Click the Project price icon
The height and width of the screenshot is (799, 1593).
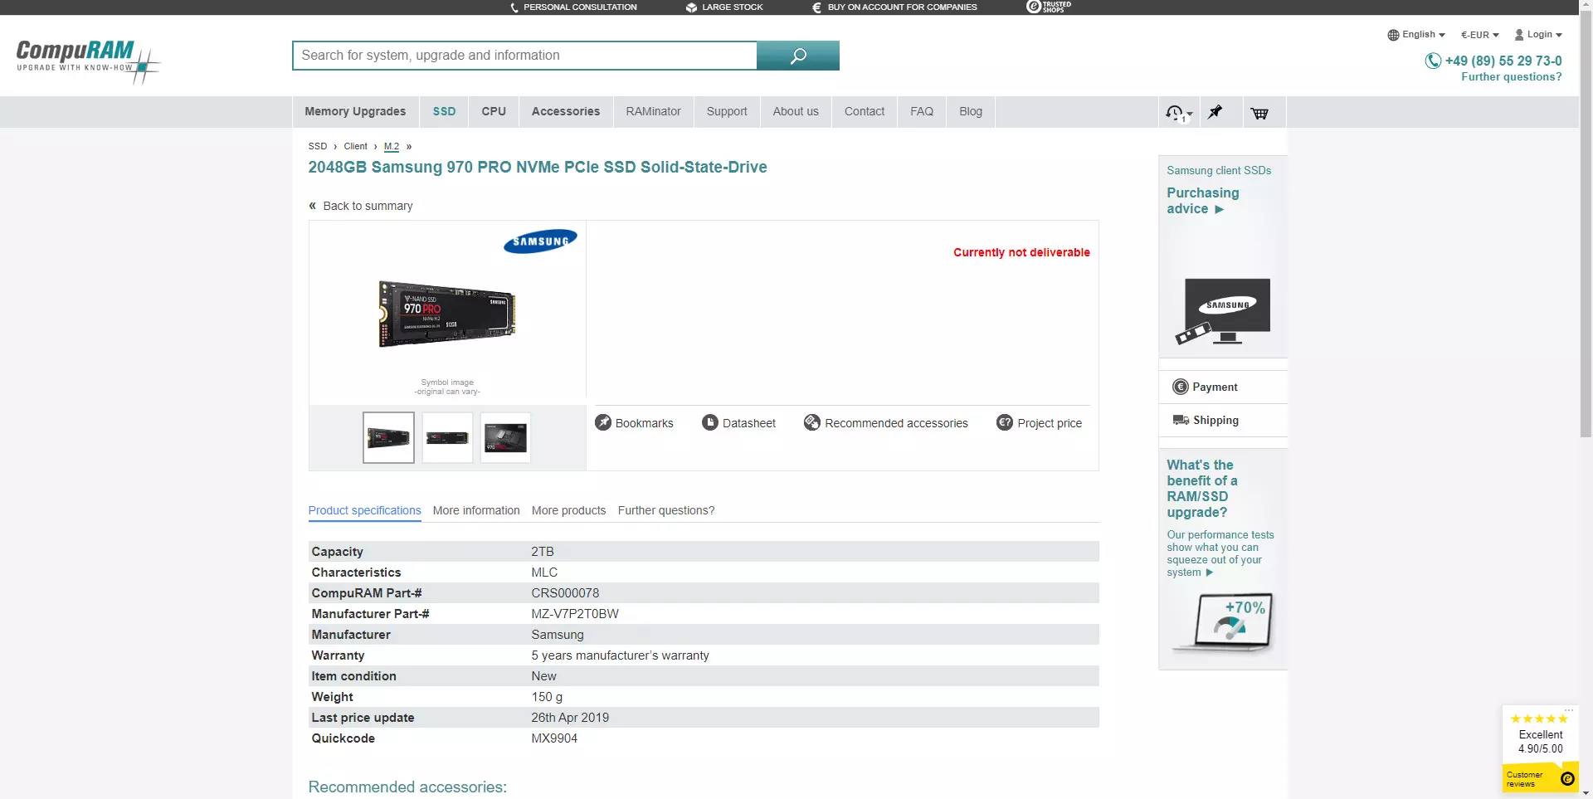(x=1005, y=422)
